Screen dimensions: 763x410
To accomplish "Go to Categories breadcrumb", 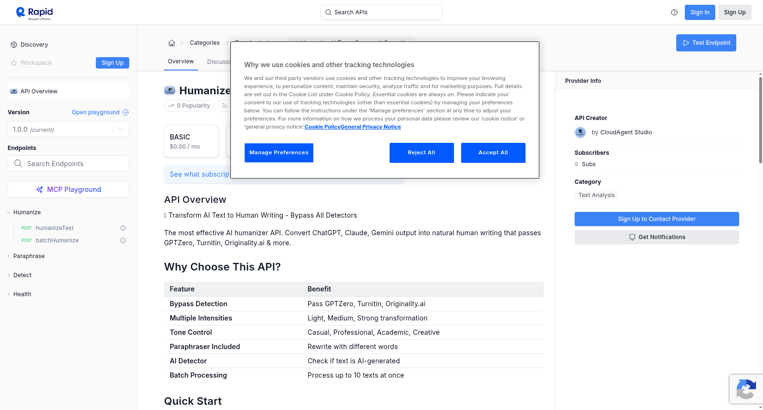I will point(205,43).
